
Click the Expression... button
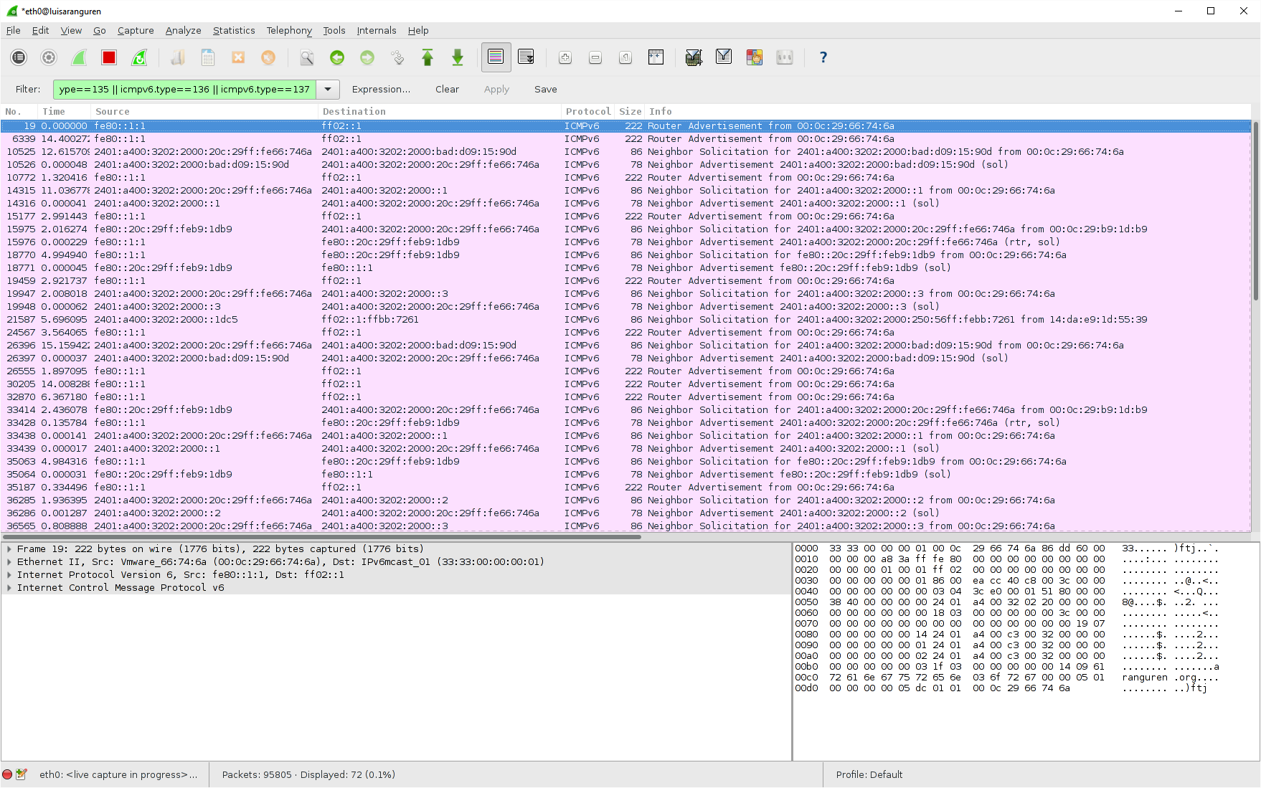[x=381, y=90]
